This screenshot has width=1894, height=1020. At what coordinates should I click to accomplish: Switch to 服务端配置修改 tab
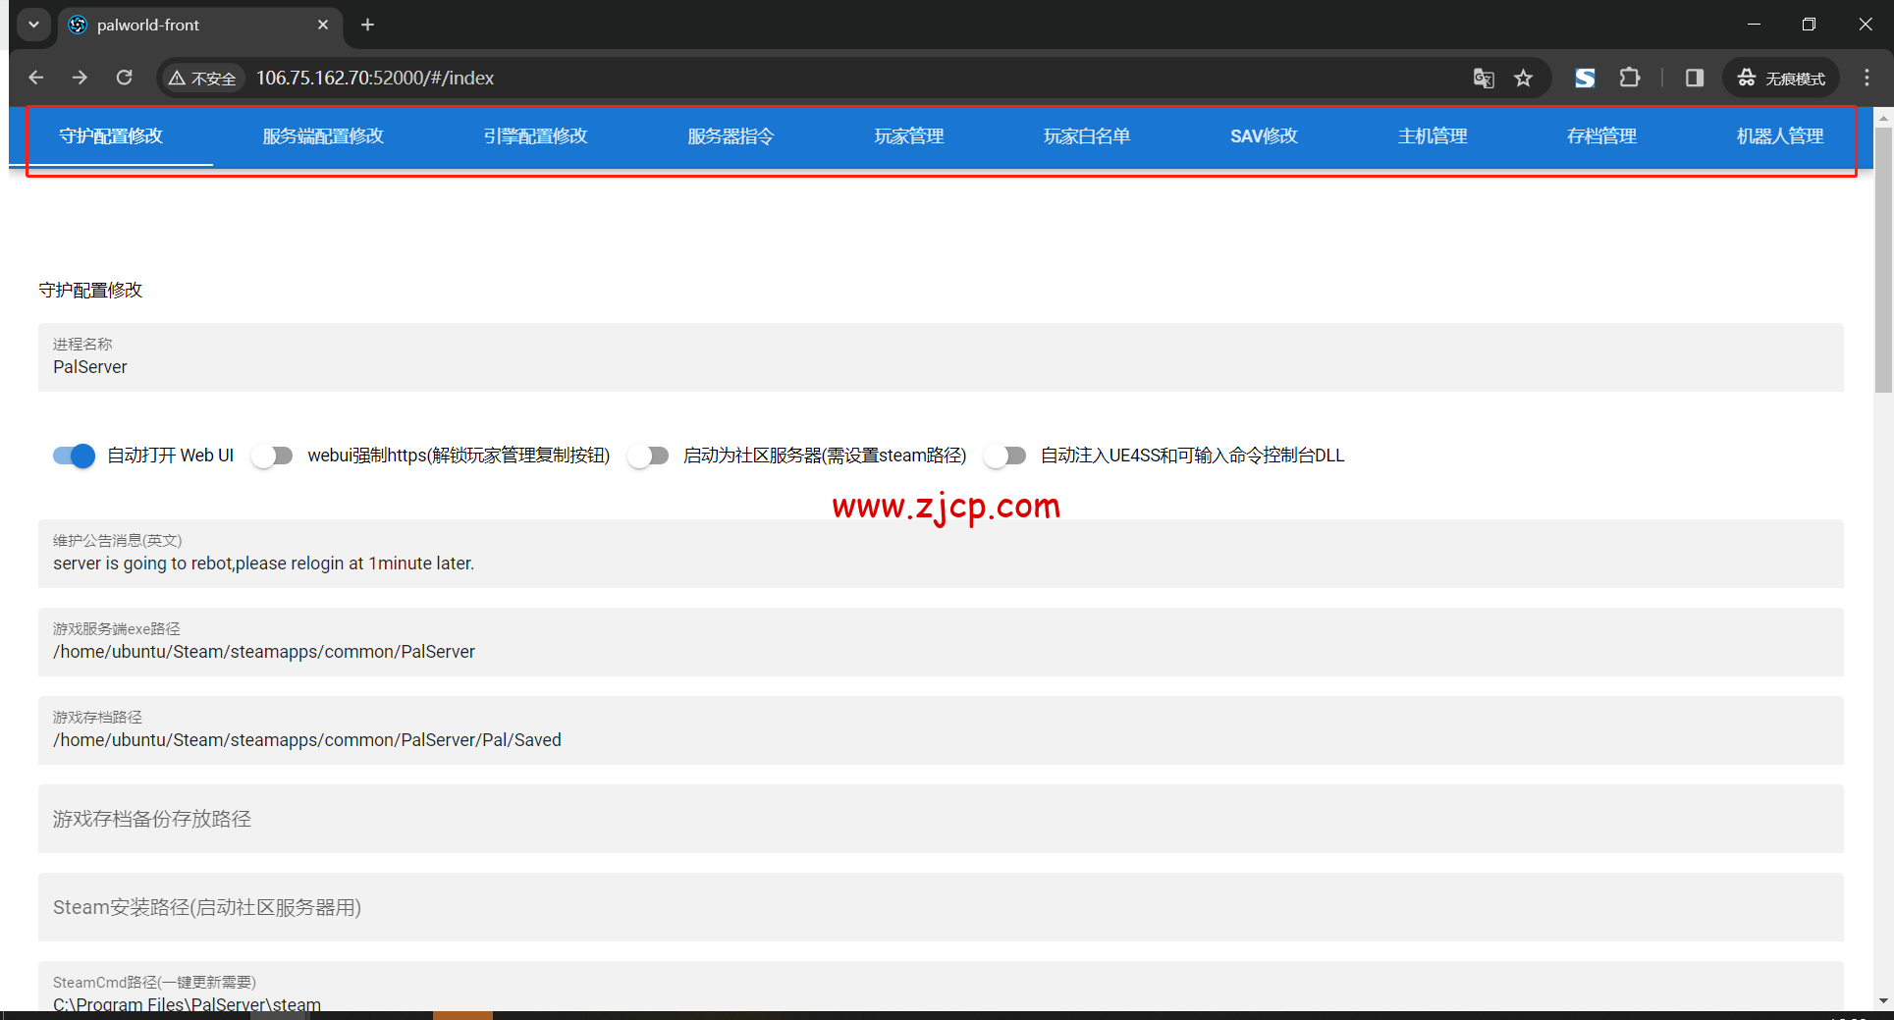click(x=323, y=136)
